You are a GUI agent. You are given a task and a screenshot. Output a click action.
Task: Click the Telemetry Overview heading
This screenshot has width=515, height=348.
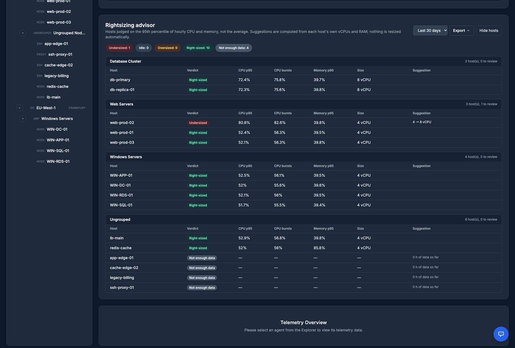pos(303,323)
